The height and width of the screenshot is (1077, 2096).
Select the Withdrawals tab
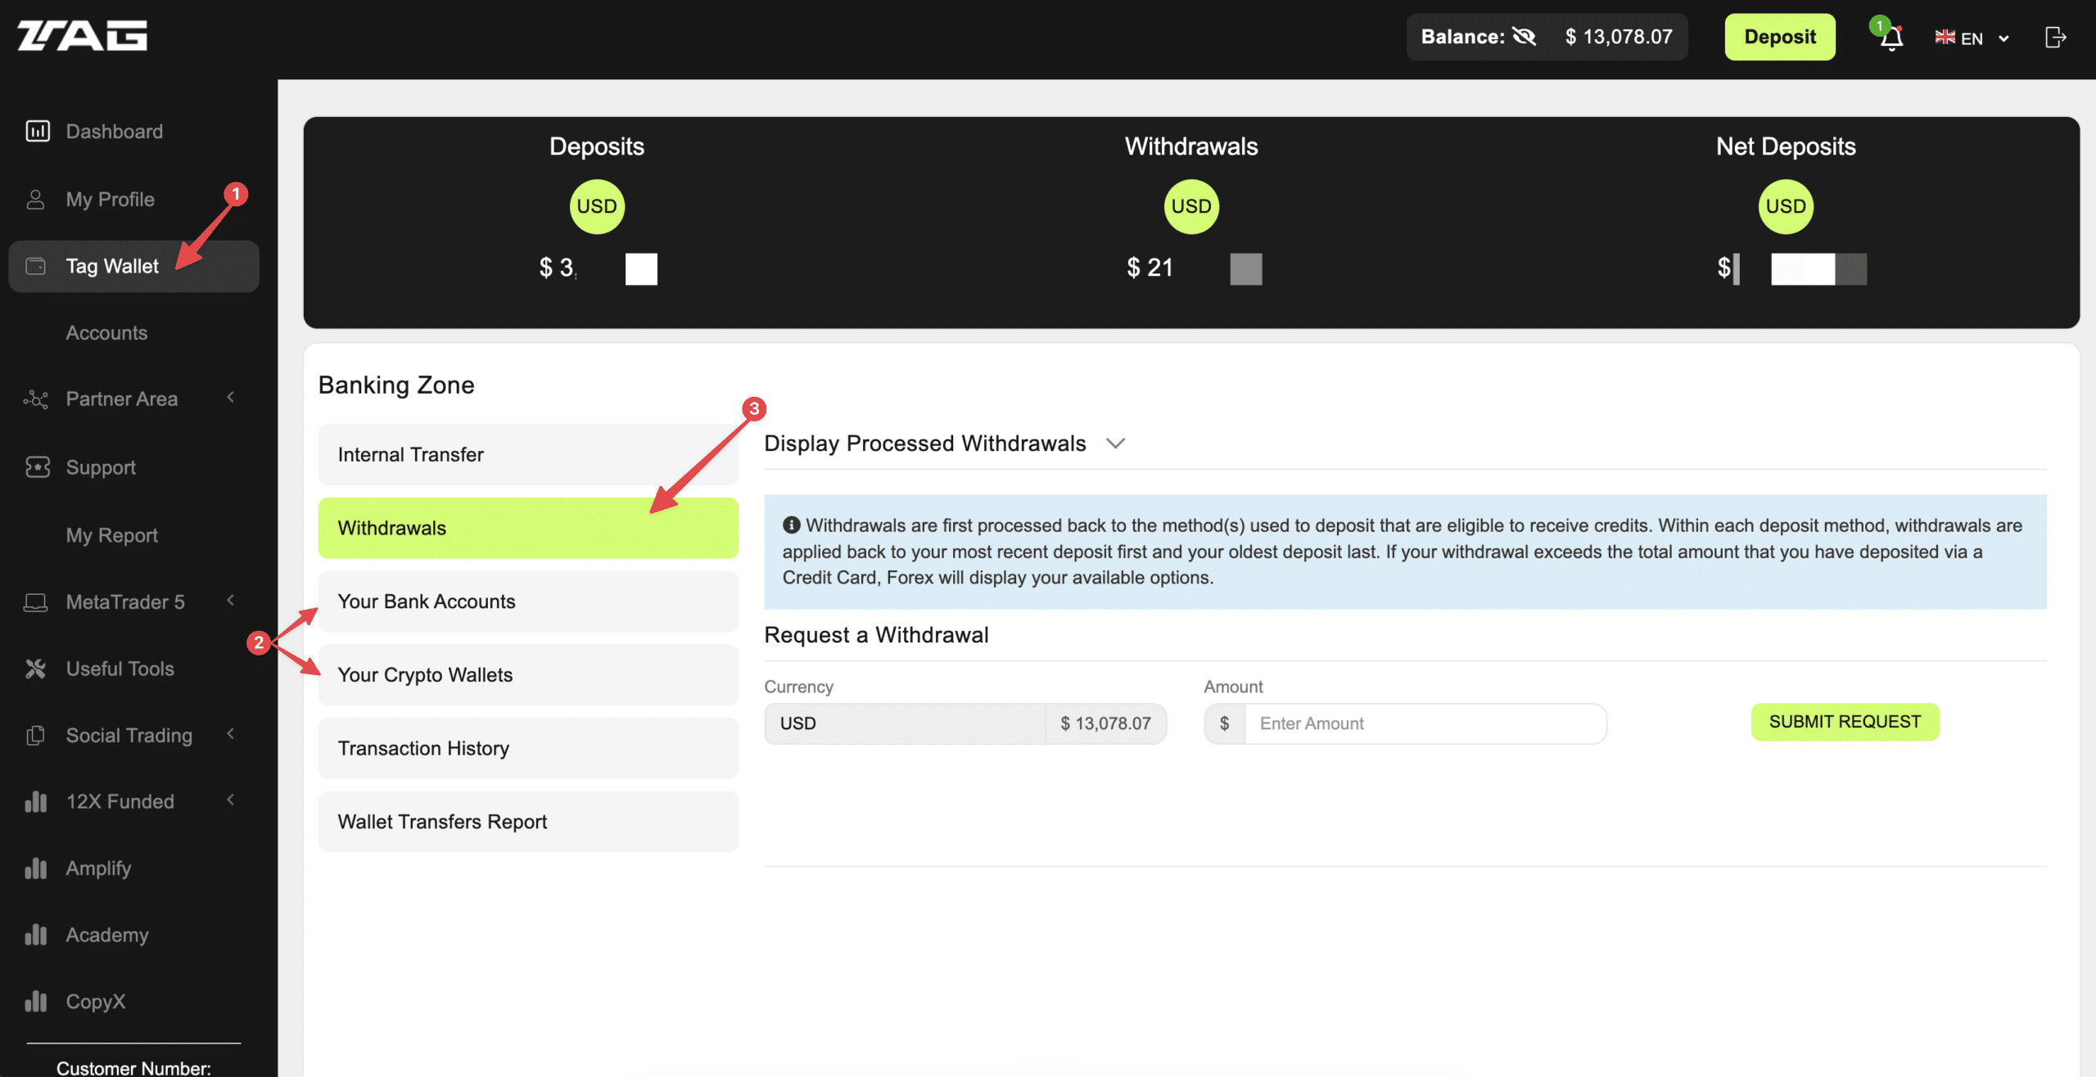pos(528,528)
